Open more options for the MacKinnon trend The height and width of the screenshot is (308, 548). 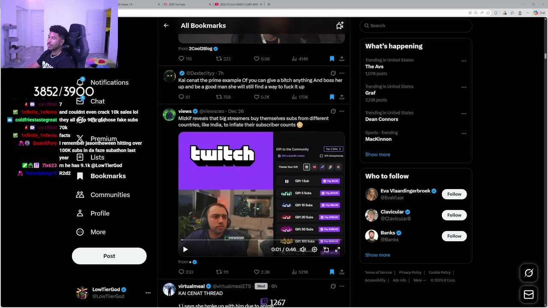click(x=464, y=133)
